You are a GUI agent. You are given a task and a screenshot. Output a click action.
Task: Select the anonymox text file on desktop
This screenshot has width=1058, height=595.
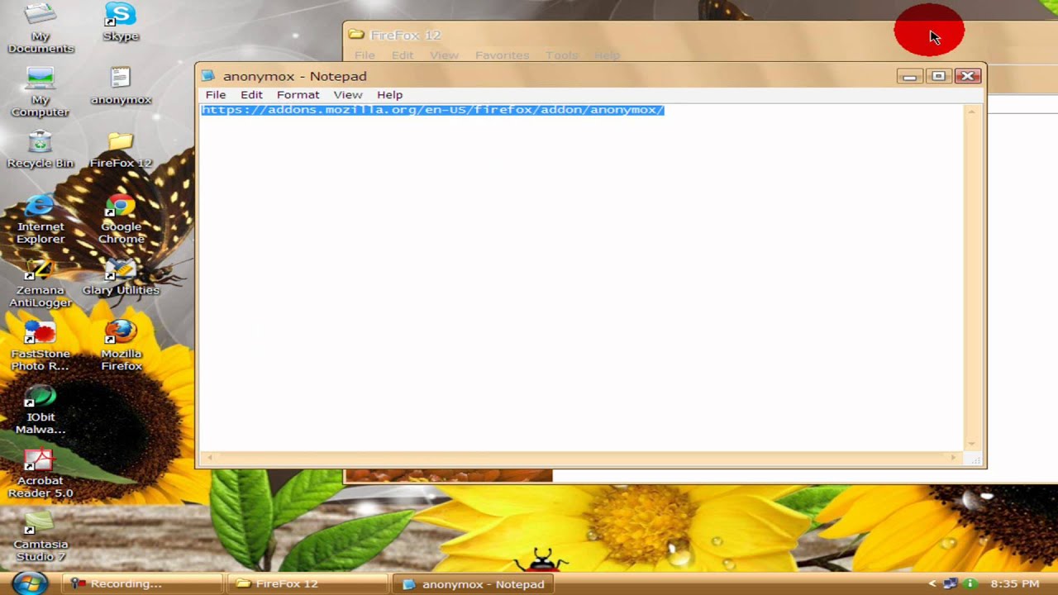[x=121, y=86]
